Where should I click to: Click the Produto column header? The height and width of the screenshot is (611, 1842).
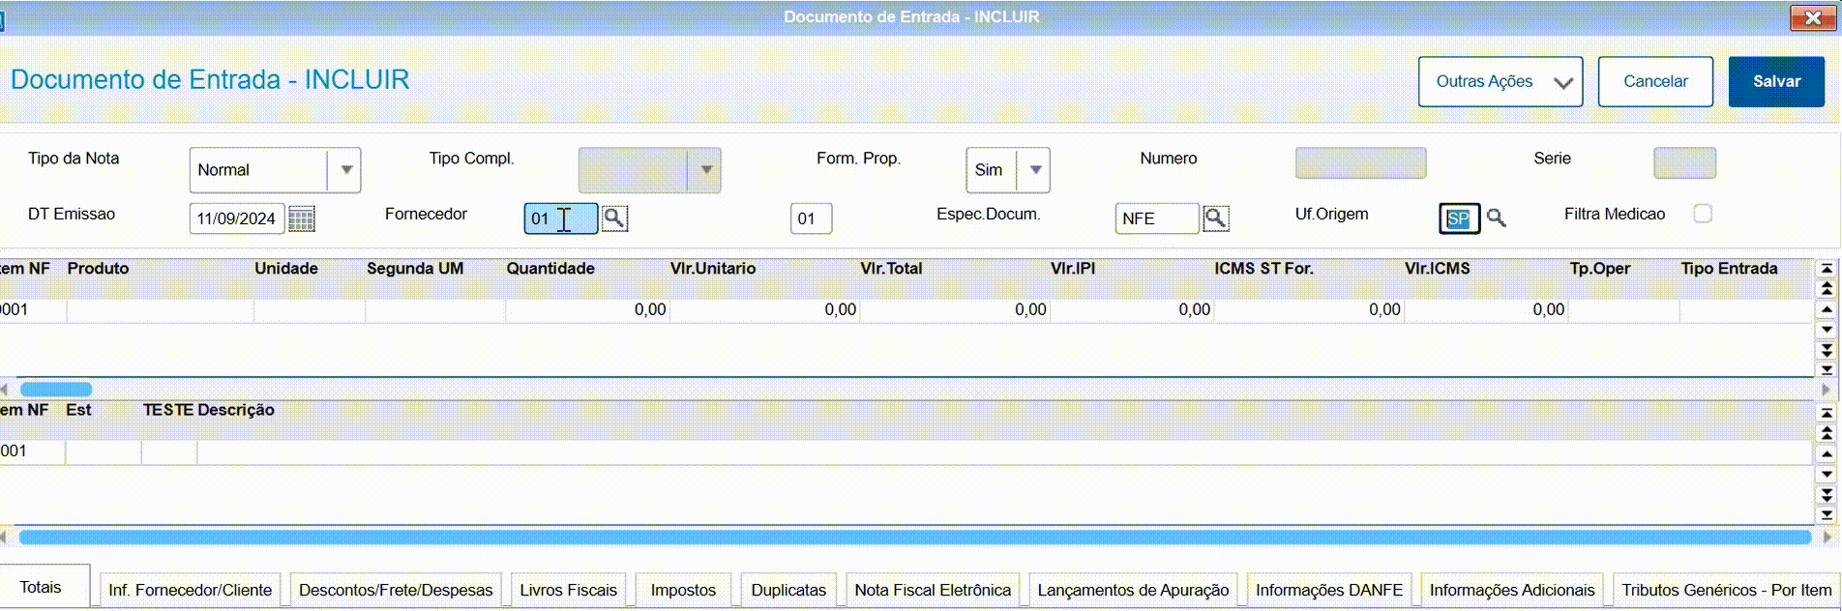[x=98, y=269]
